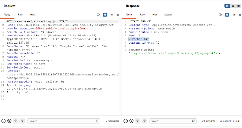Open help icon in Request search bar

click(3, 121)
